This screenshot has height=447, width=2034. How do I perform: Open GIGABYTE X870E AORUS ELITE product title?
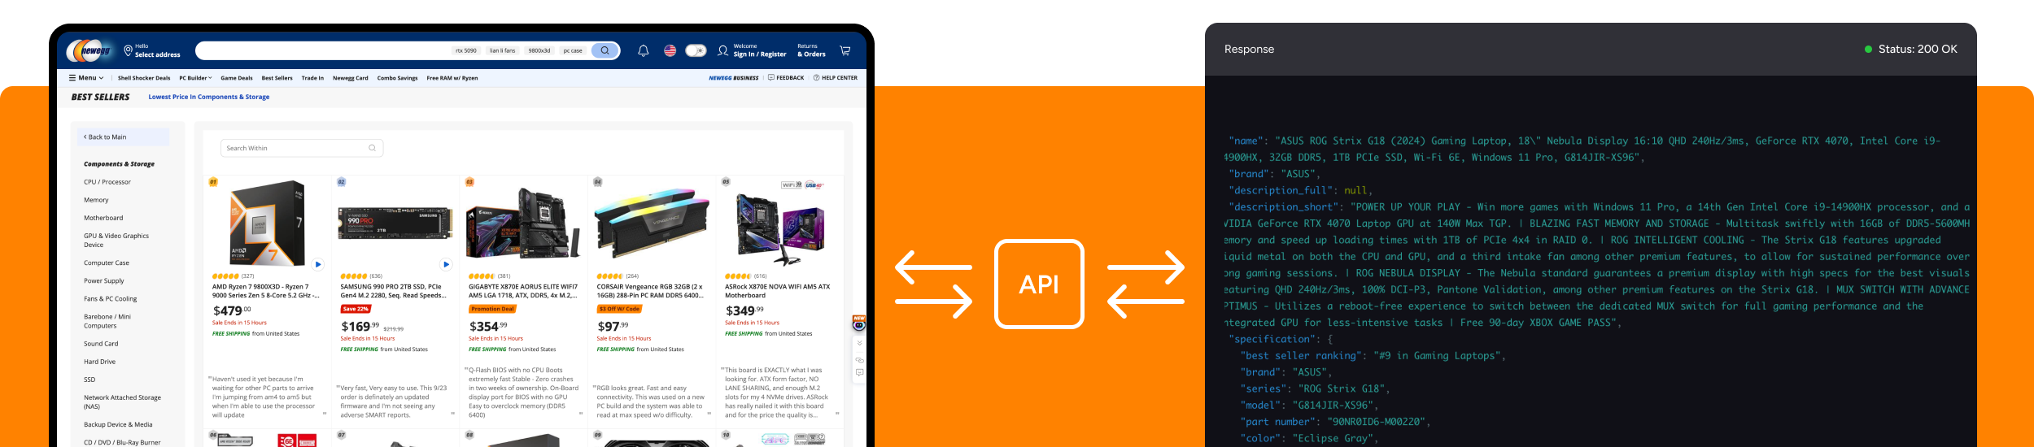(x=523, y=291)
